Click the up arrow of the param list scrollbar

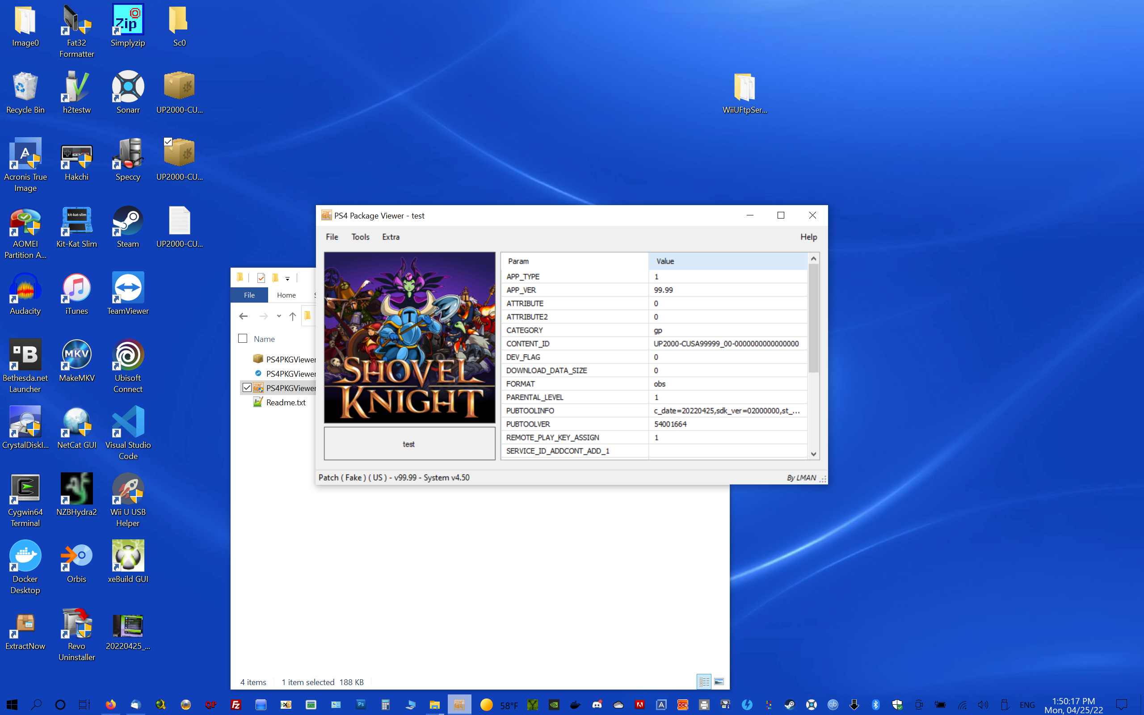tap(813, 258)
